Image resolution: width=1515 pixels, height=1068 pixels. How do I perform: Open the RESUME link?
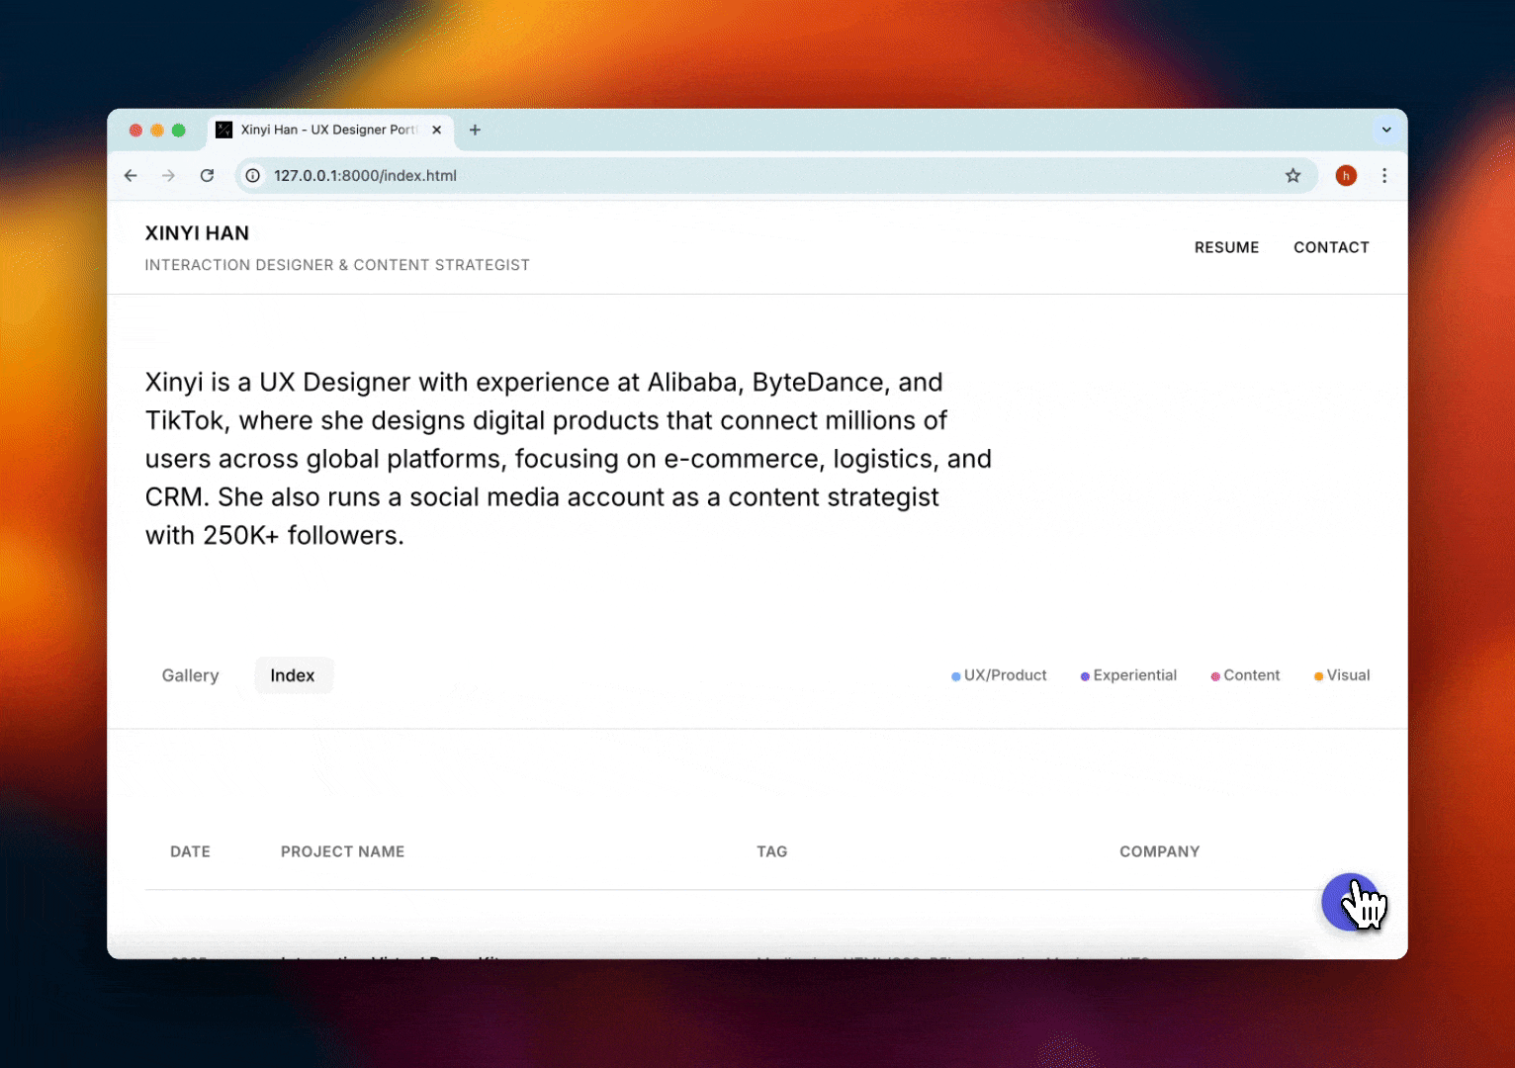click(x=1226, y=247)
